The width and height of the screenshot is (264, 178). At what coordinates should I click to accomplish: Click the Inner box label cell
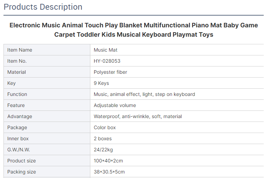(x=47, y=139)
